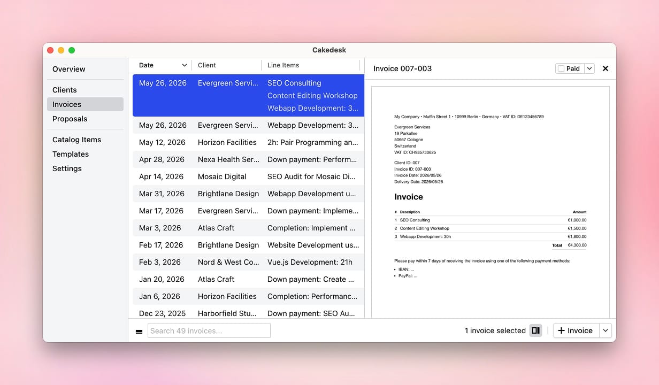
Task: Select the Apr 28, 2026 Nexa Health invoice
Action: [x=248, y=159]
